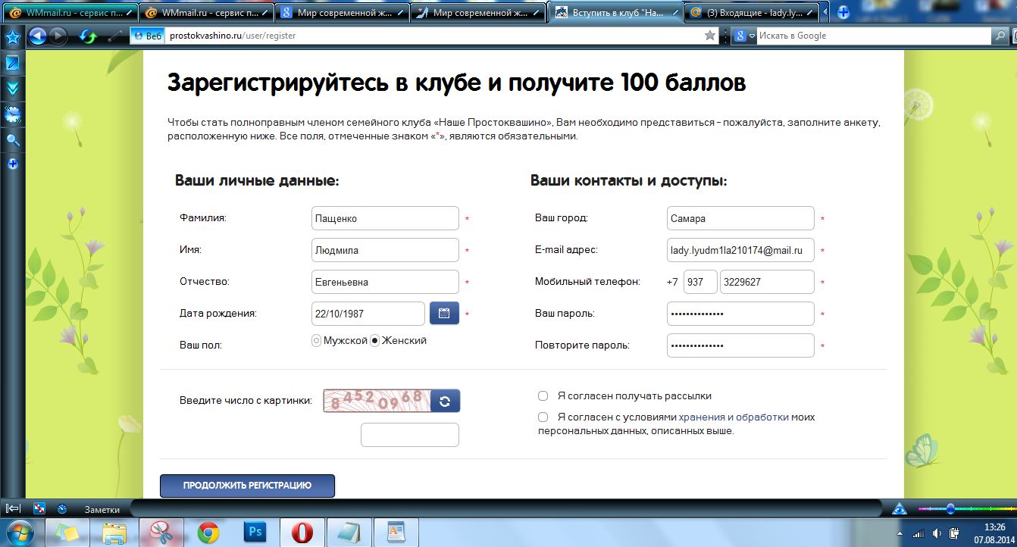Switch to Opera on the taskbar
Screen dimensions: 1017x547
coord(301,533)
